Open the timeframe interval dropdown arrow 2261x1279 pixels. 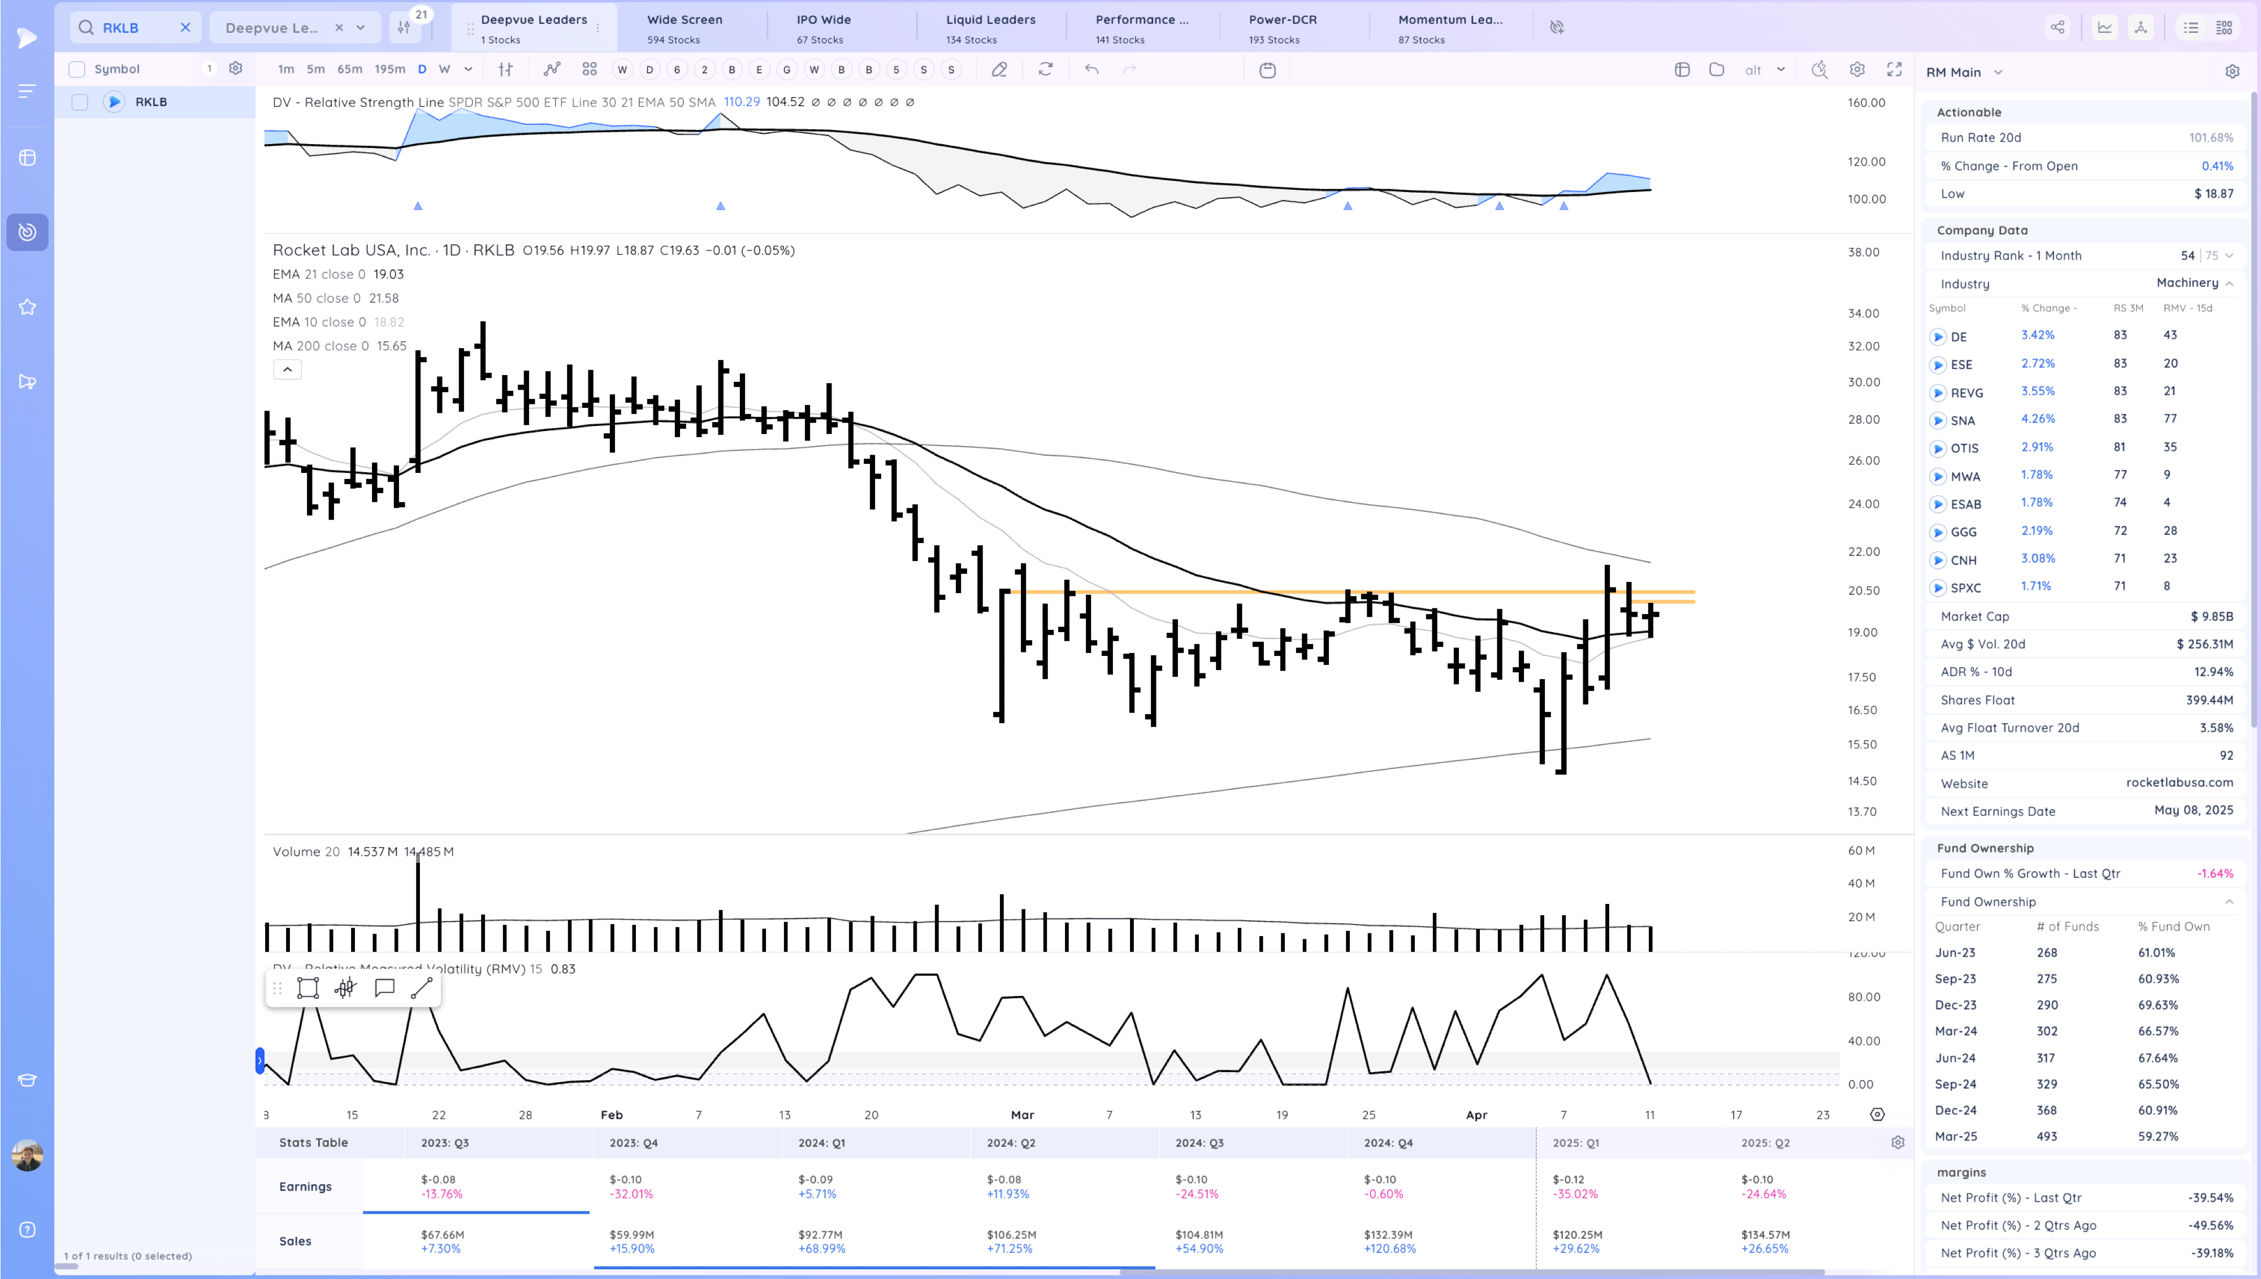(469, 69)
